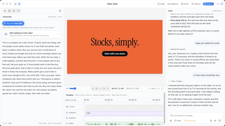Click chat message 'hage yoin added the audio'
Viewport: 225px width, 126px height.
(x=207, y=43)
